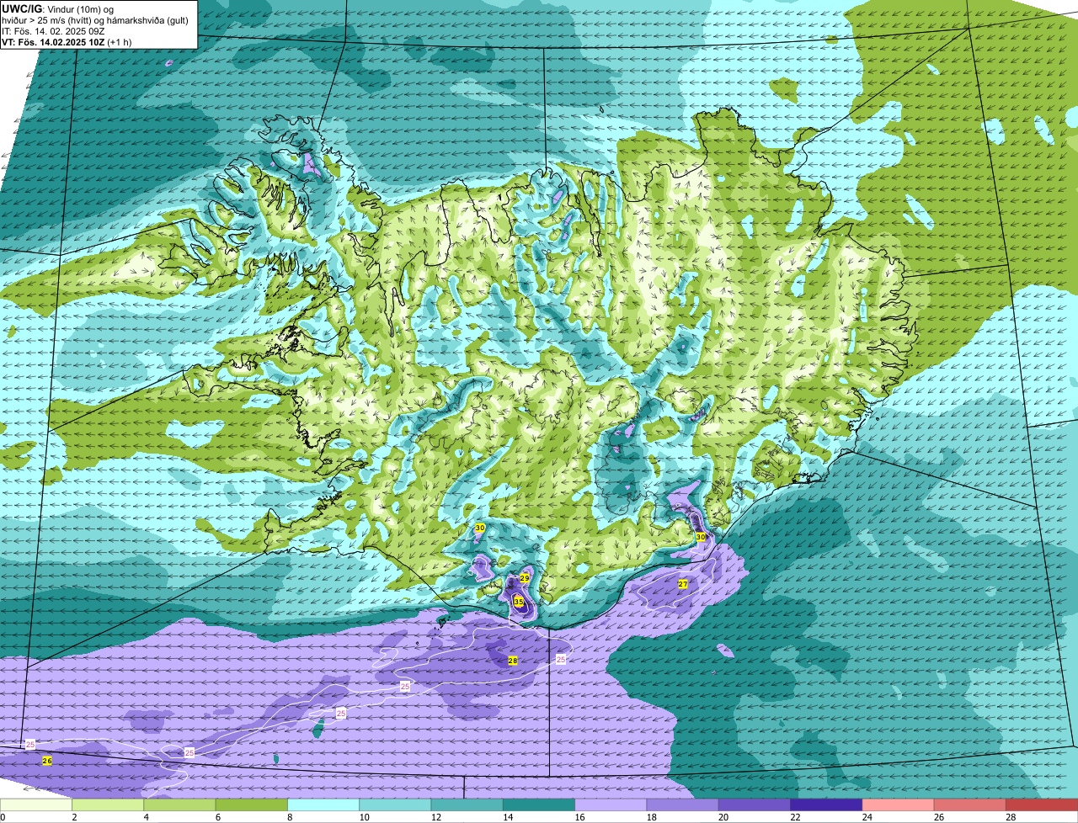This screenshot has width=1078, height=823.
Task: Click the scale number 6 on the color bar
Action: pyautogui.click(x=217, y=817)
